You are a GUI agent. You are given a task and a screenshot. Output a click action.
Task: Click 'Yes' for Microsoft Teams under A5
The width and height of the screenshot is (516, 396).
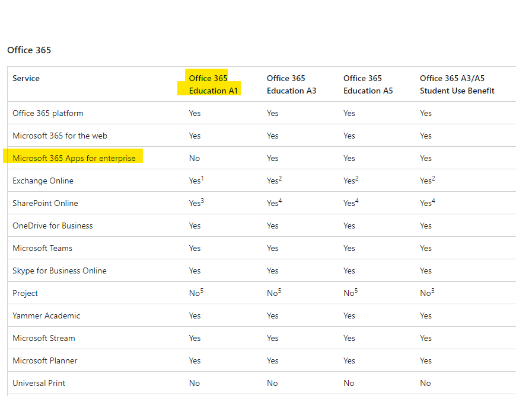pos(349,248)
